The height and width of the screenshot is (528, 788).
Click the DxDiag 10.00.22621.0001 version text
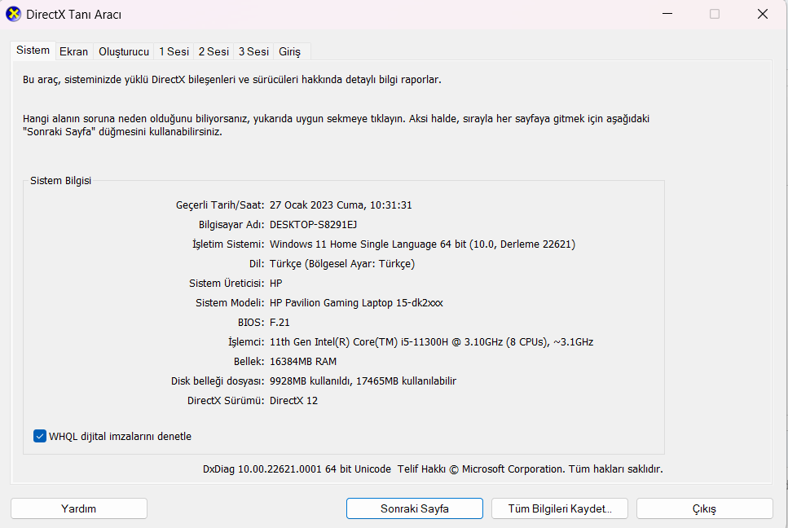pos(297,469)
